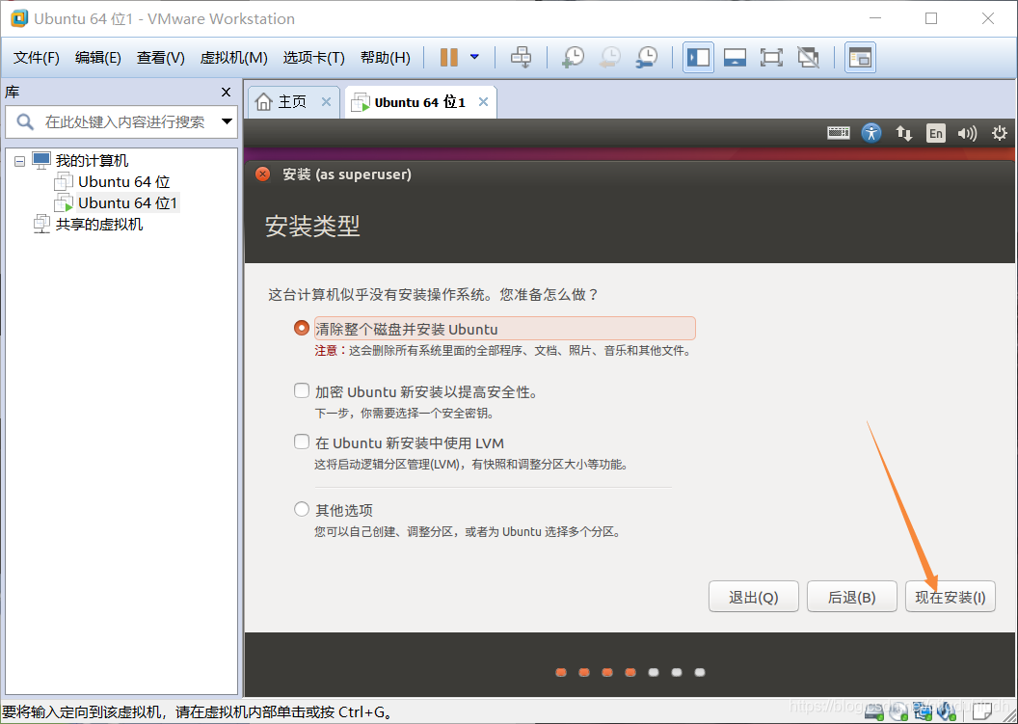Open the 文件(F) menu
The height and width of the screenshot is (724, 1018).
coord(37,58)
